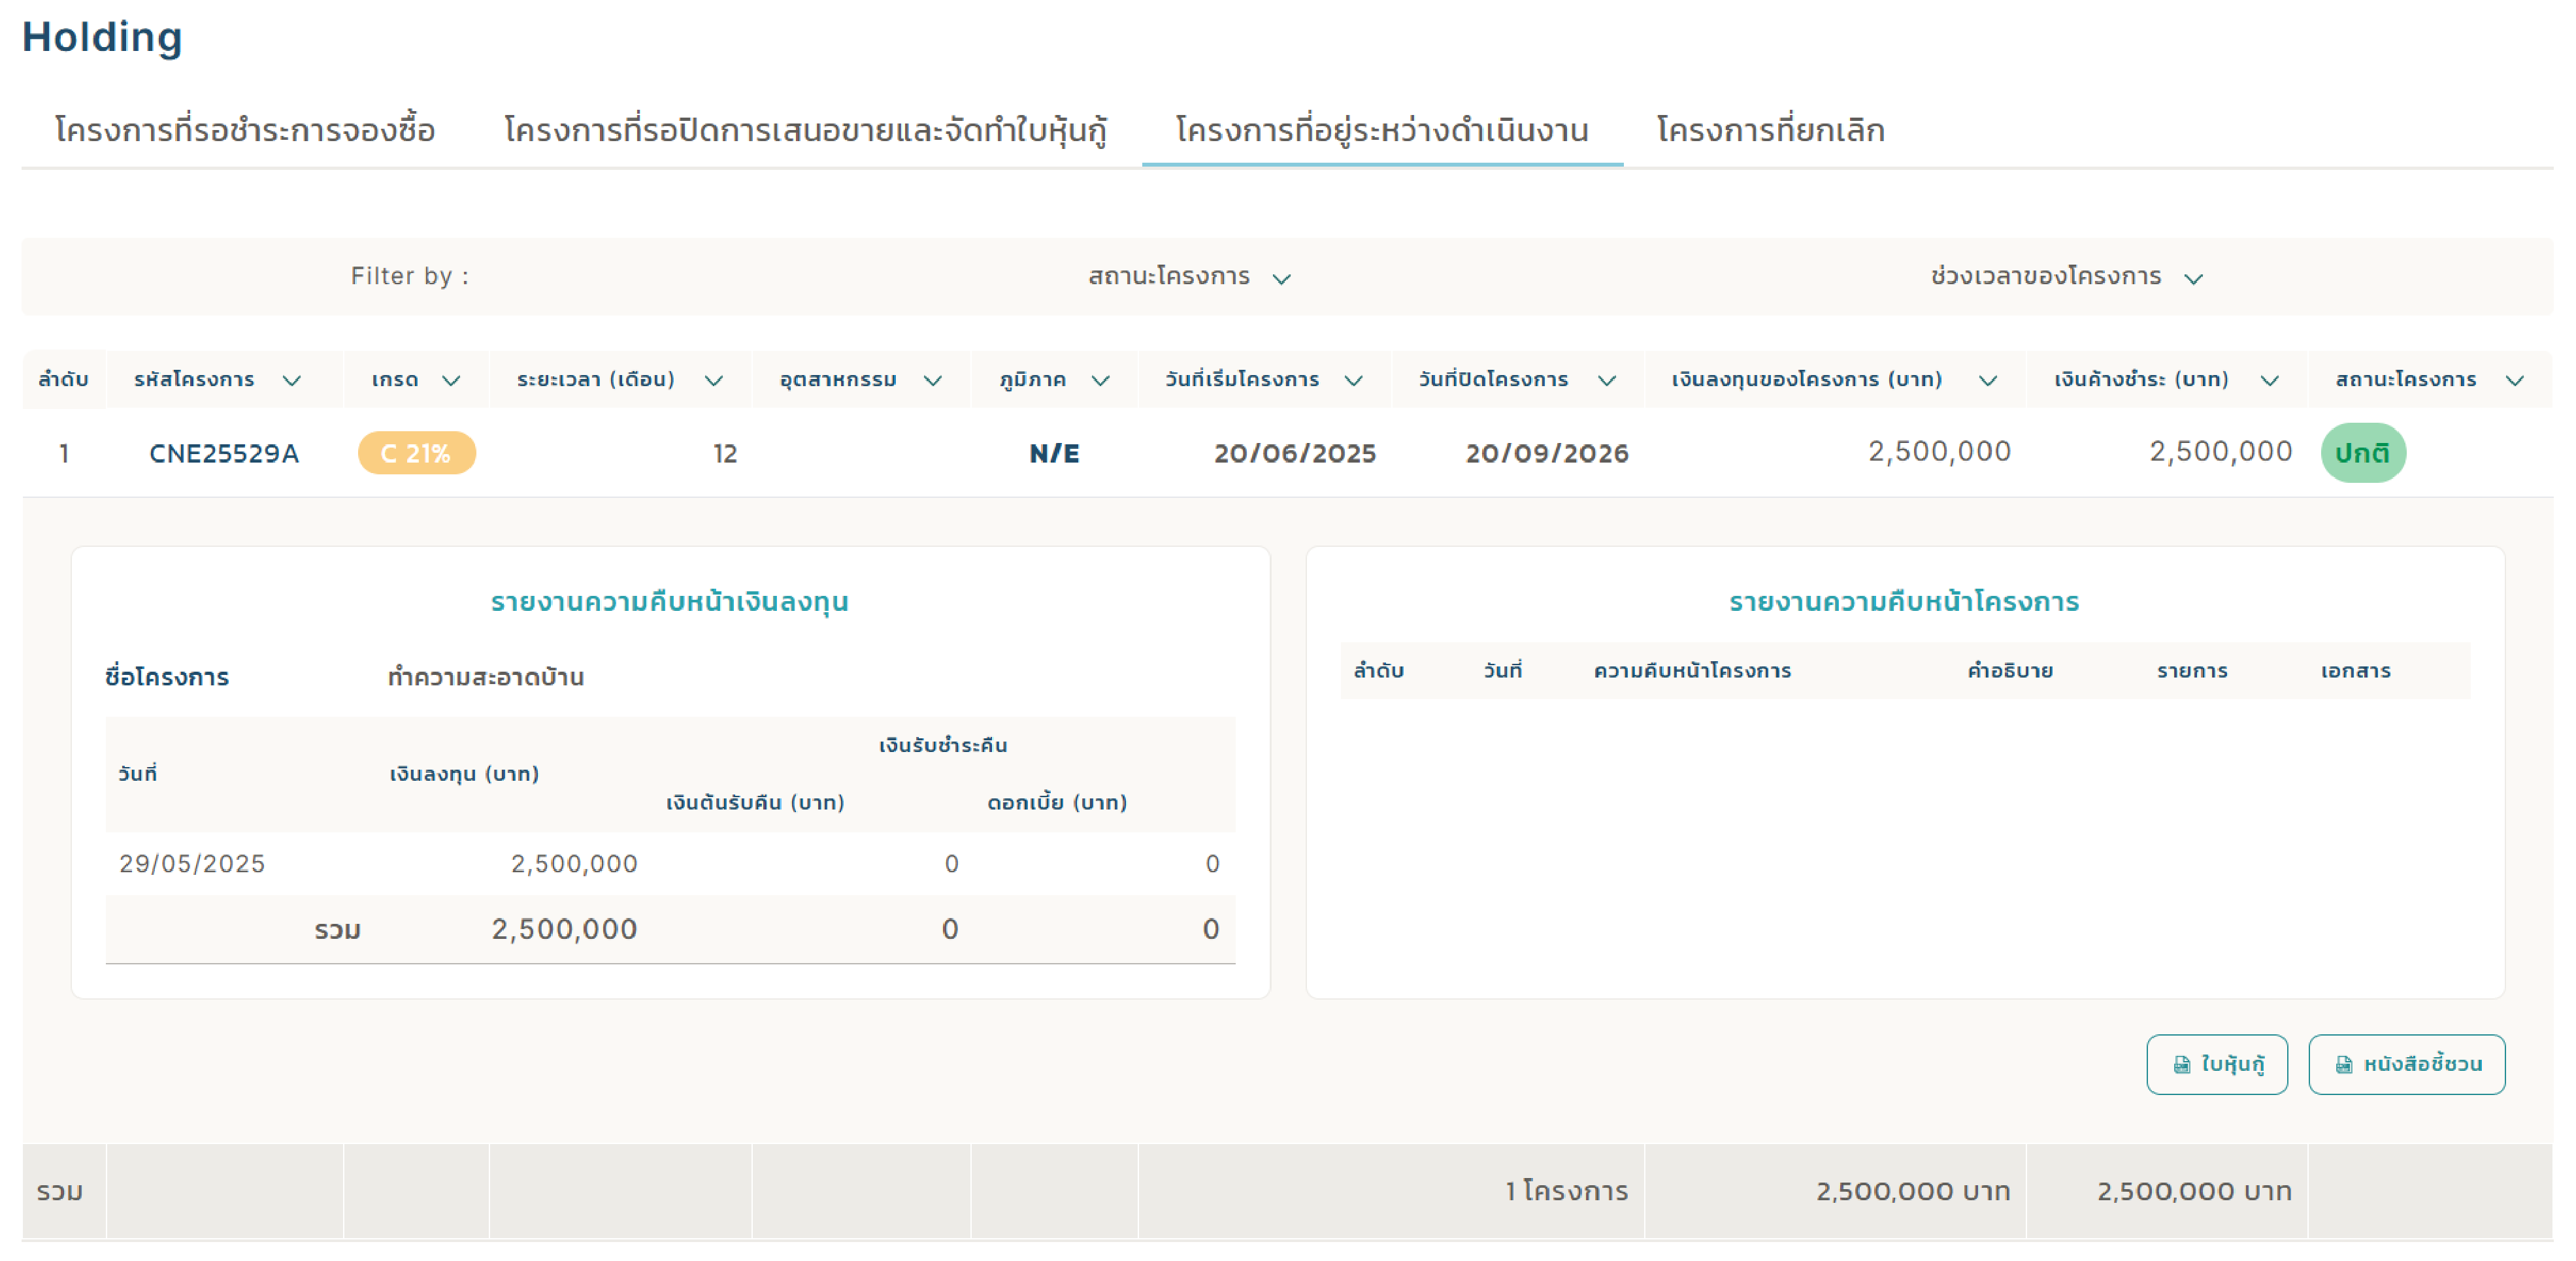
Task: Click the N/E region cell
Action: pos(1055,454)
